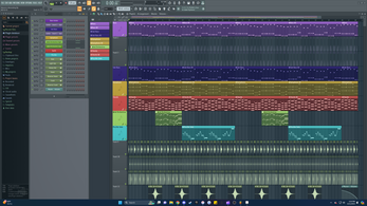367x206 pixels.
Task: Click the red Record button in transport
Action: (66, 3)
